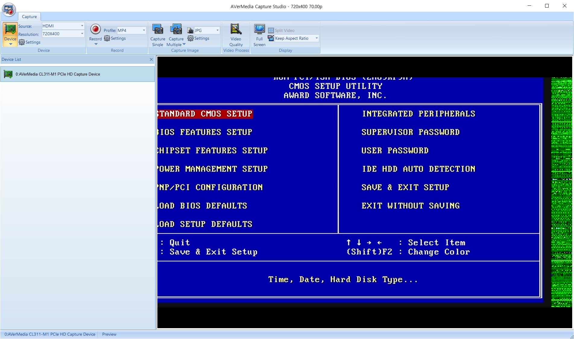Expand the Device button dropdown arrow
Screen dimensions: 574x339
pos(10,44)
